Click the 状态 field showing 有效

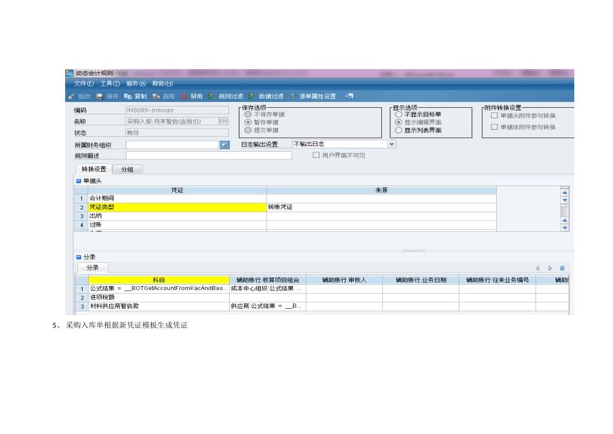point(177,132)
